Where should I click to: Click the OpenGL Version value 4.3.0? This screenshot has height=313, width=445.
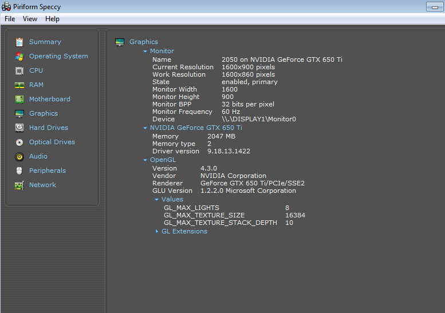208,168
